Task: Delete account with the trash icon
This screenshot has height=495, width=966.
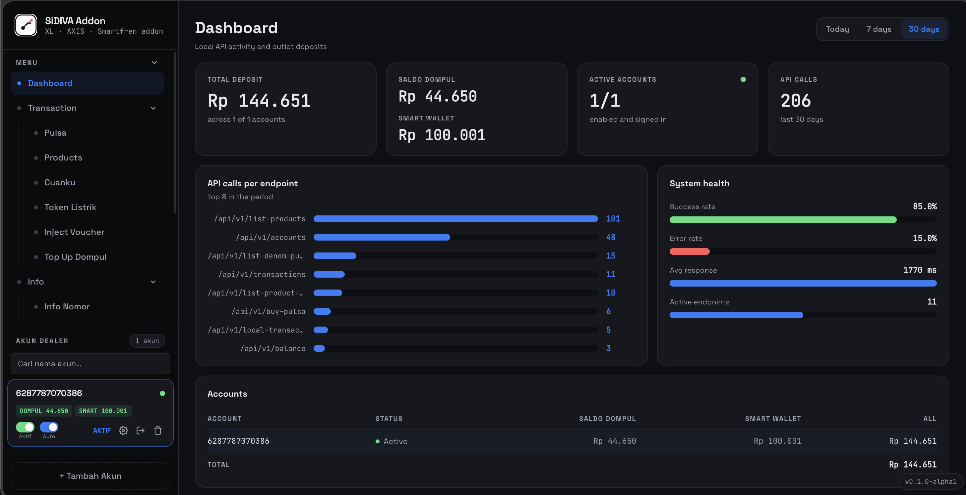Action: pos(158,430)
